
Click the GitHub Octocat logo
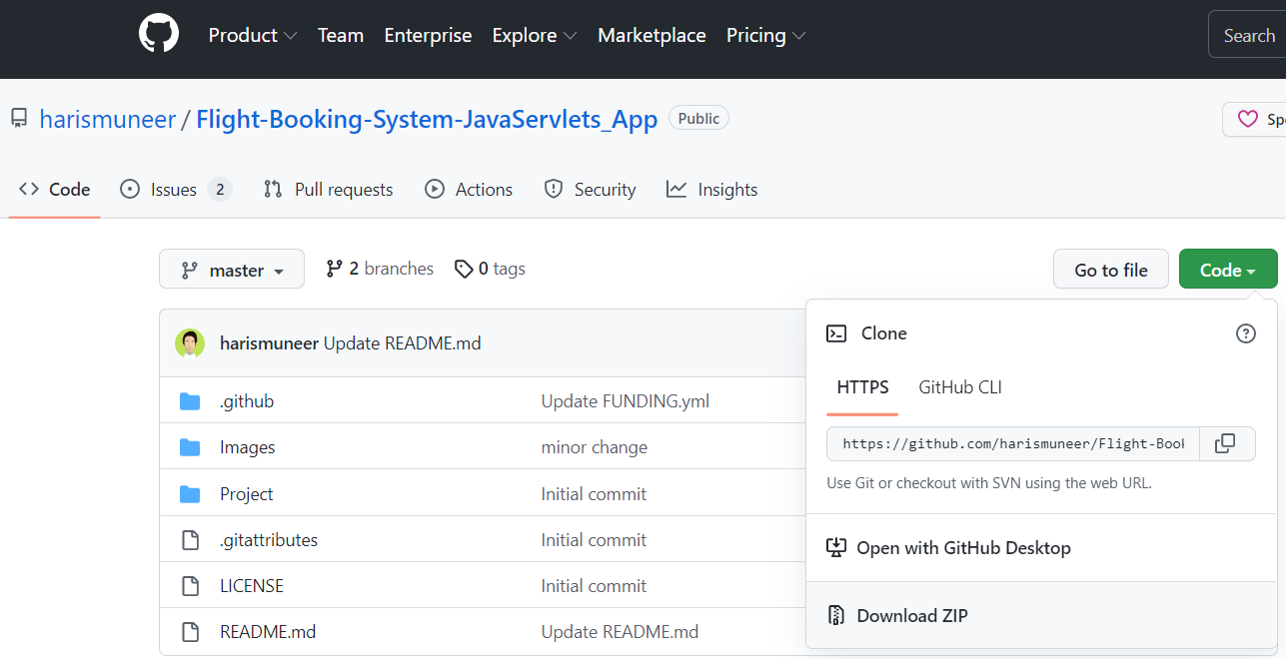coord(159,35)
